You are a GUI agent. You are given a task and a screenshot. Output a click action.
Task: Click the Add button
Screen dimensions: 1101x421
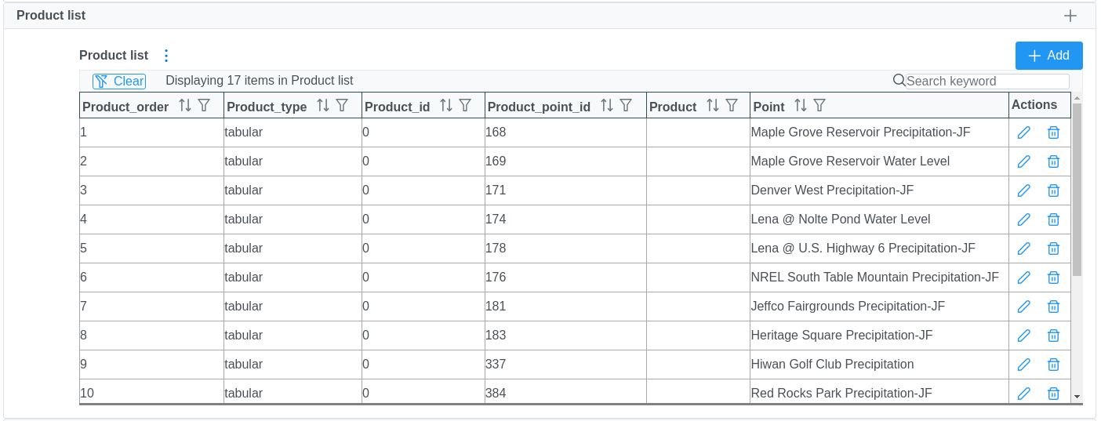[1048, 56]
